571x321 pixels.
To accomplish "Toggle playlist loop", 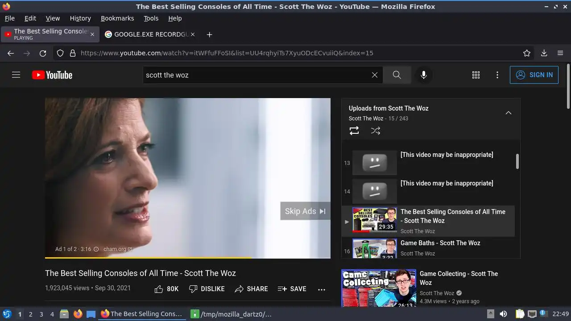I will [x=354, y=131].
